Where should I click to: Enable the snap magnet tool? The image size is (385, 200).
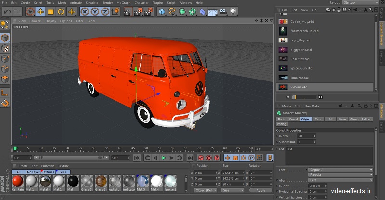(5, 103)
